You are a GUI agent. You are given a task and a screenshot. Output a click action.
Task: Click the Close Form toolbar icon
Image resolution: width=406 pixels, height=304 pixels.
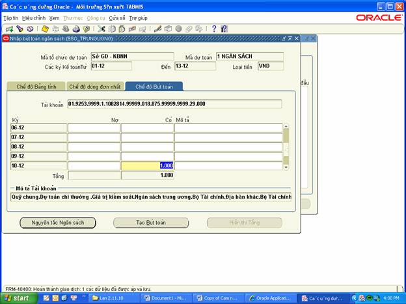87,29
